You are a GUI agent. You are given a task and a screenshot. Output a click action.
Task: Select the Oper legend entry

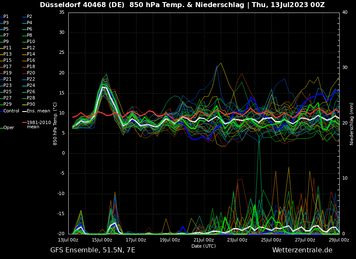8,127
